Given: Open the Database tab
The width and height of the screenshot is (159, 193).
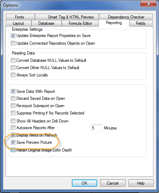Looking at the screenshot, I should [46, 23].
